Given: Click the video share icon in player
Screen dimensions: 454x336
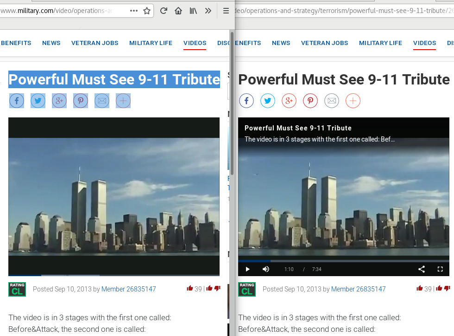Looking at the screenshot, I should point(422,269).
